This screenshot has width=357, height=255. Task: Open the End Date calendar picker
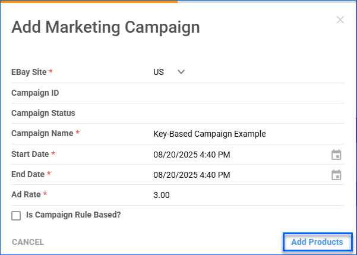pos(336,175)
